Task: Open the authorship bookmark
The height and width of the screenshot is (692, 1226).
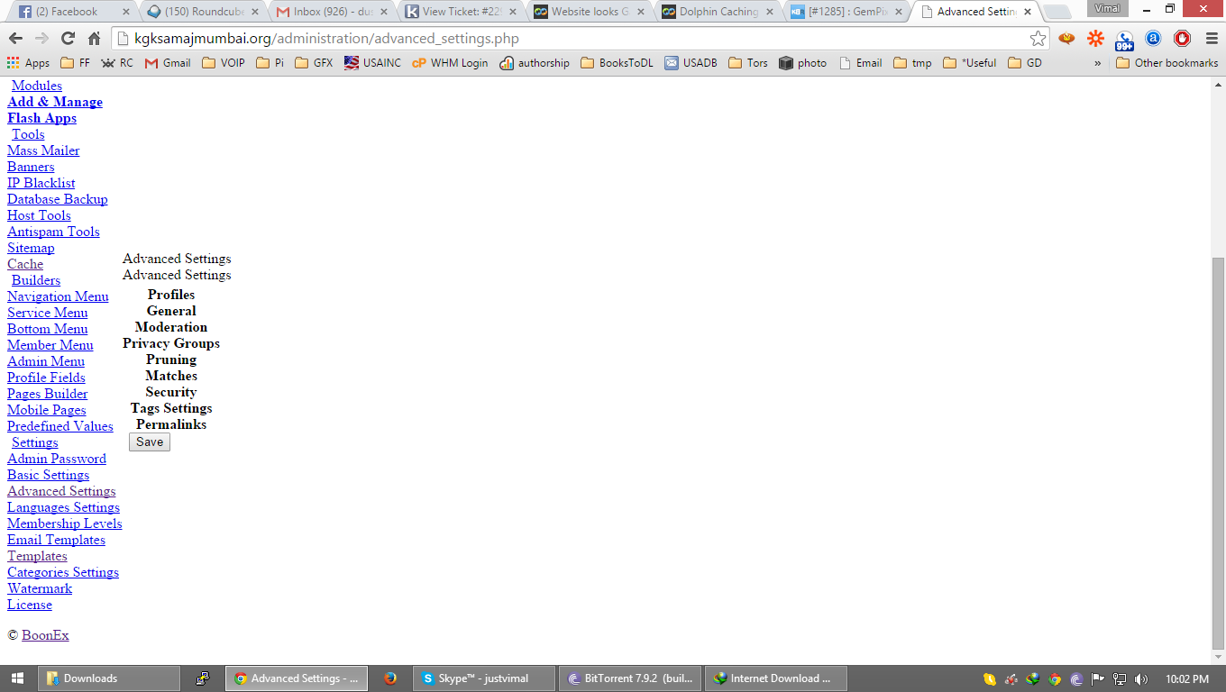Action: pos(535,63)
